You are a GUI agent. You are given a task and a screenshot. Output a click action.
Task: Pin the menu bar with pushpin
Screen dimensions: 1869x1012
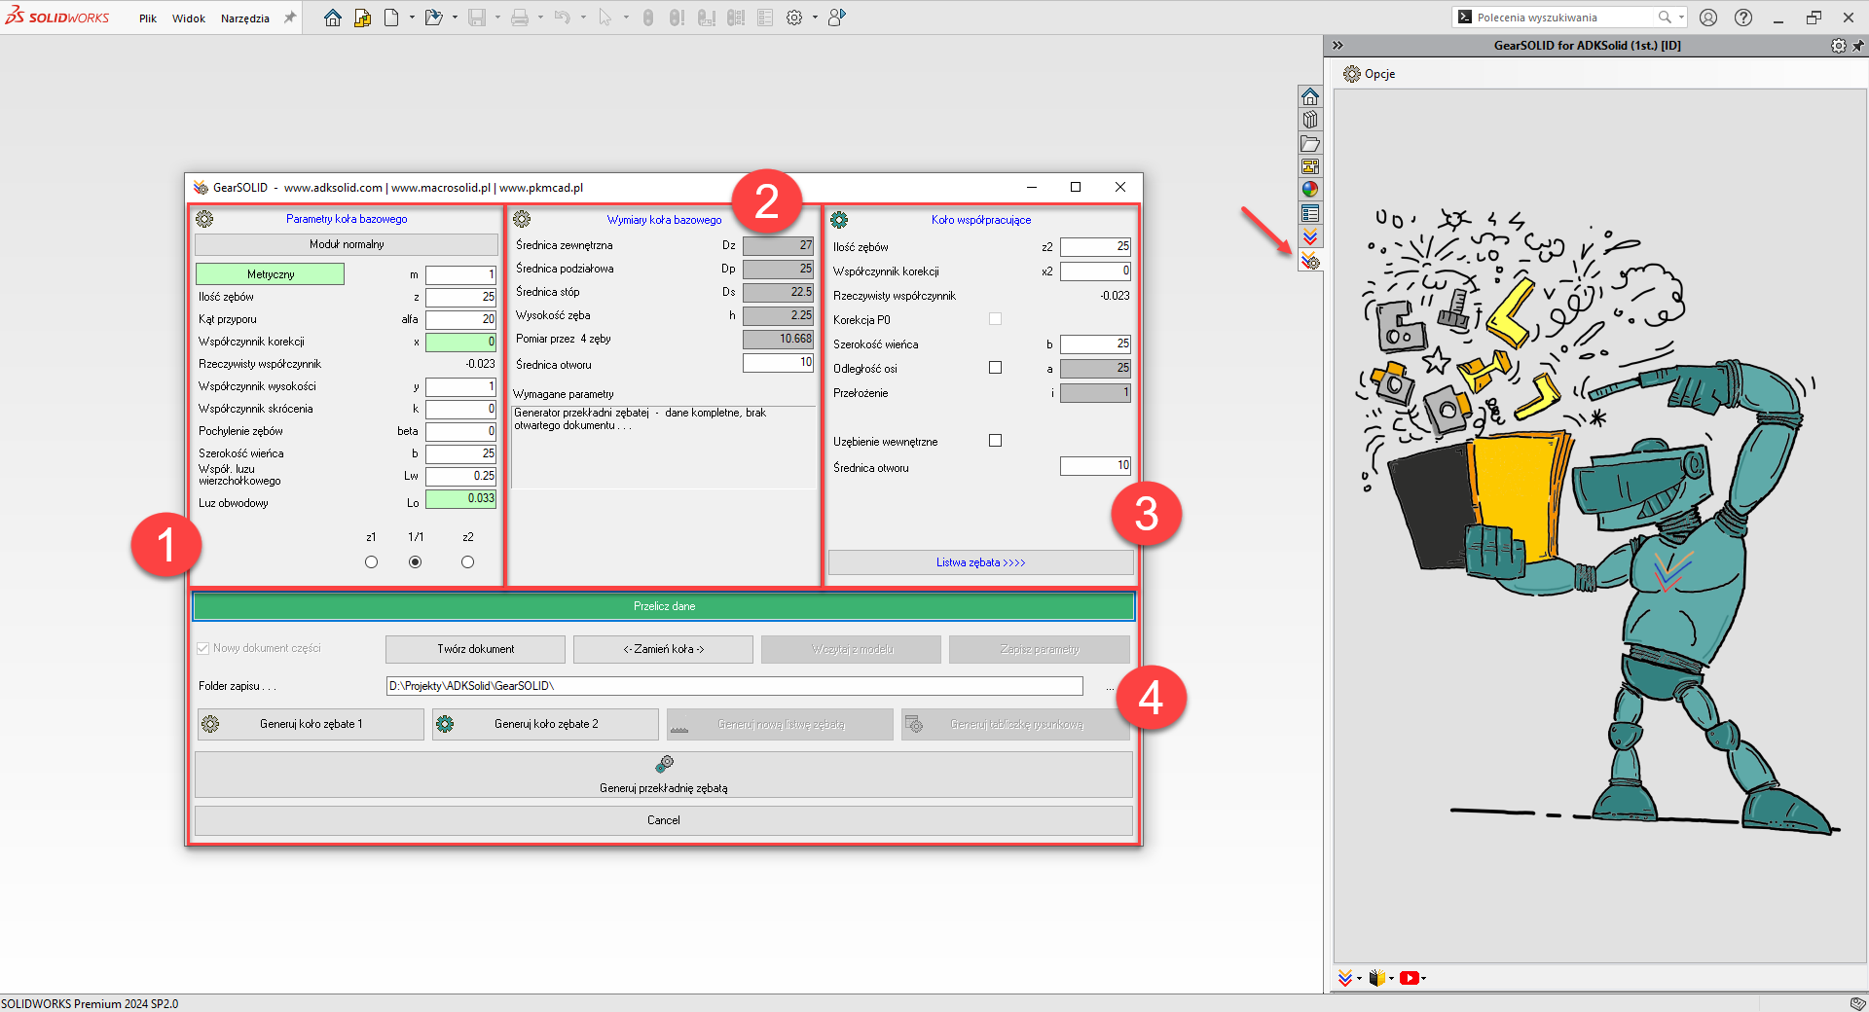click(x=289, y=18)
